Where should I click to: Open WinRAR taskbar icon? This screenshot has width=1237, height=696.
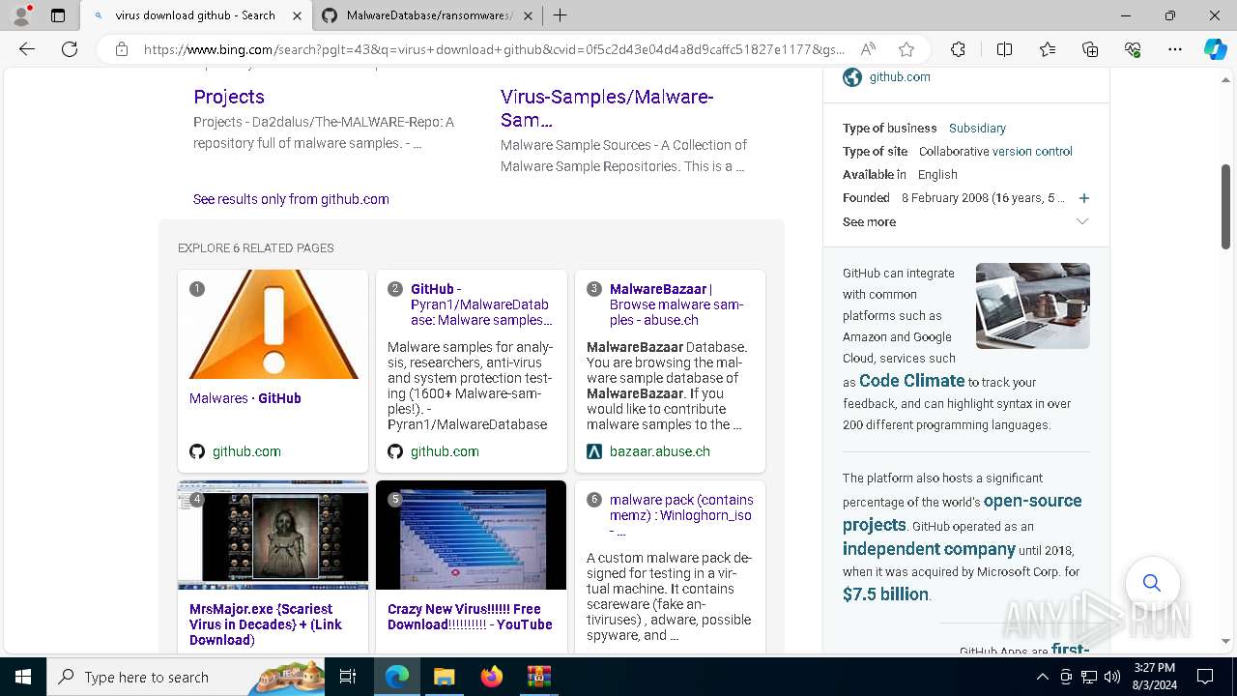click(x=538, y=677)
